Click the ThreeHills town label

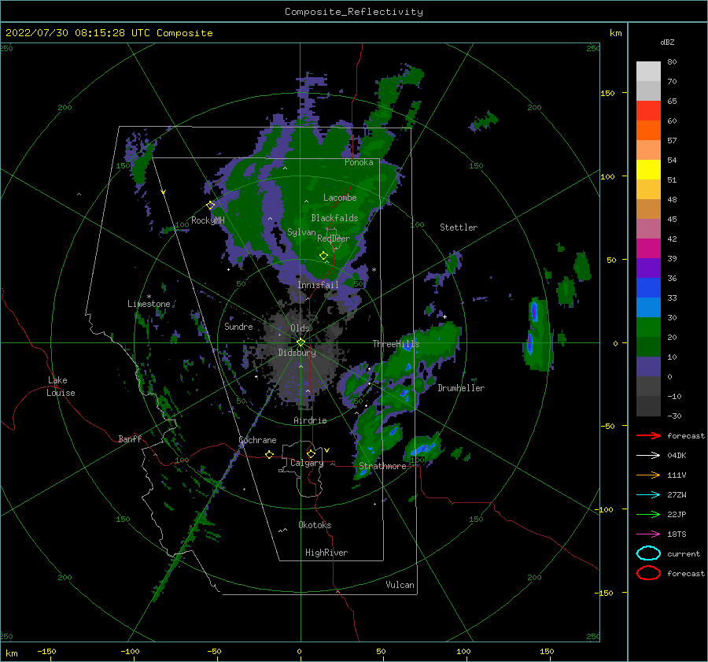coord(396,344)
